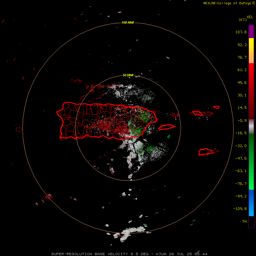The width and height of the screenshot is (256, 256).
Task: Pick the gray near-zero color bar segment
Action: pos(251,127)
